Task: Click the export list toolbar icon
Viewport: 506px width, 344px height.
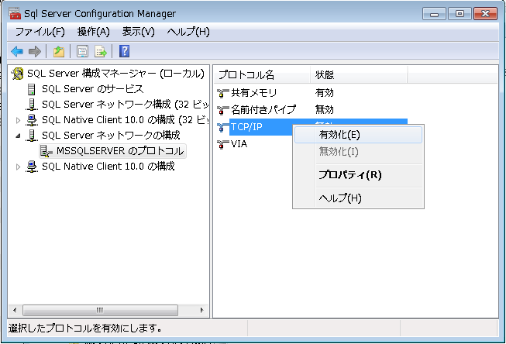Action: click(x=101, y=51)
